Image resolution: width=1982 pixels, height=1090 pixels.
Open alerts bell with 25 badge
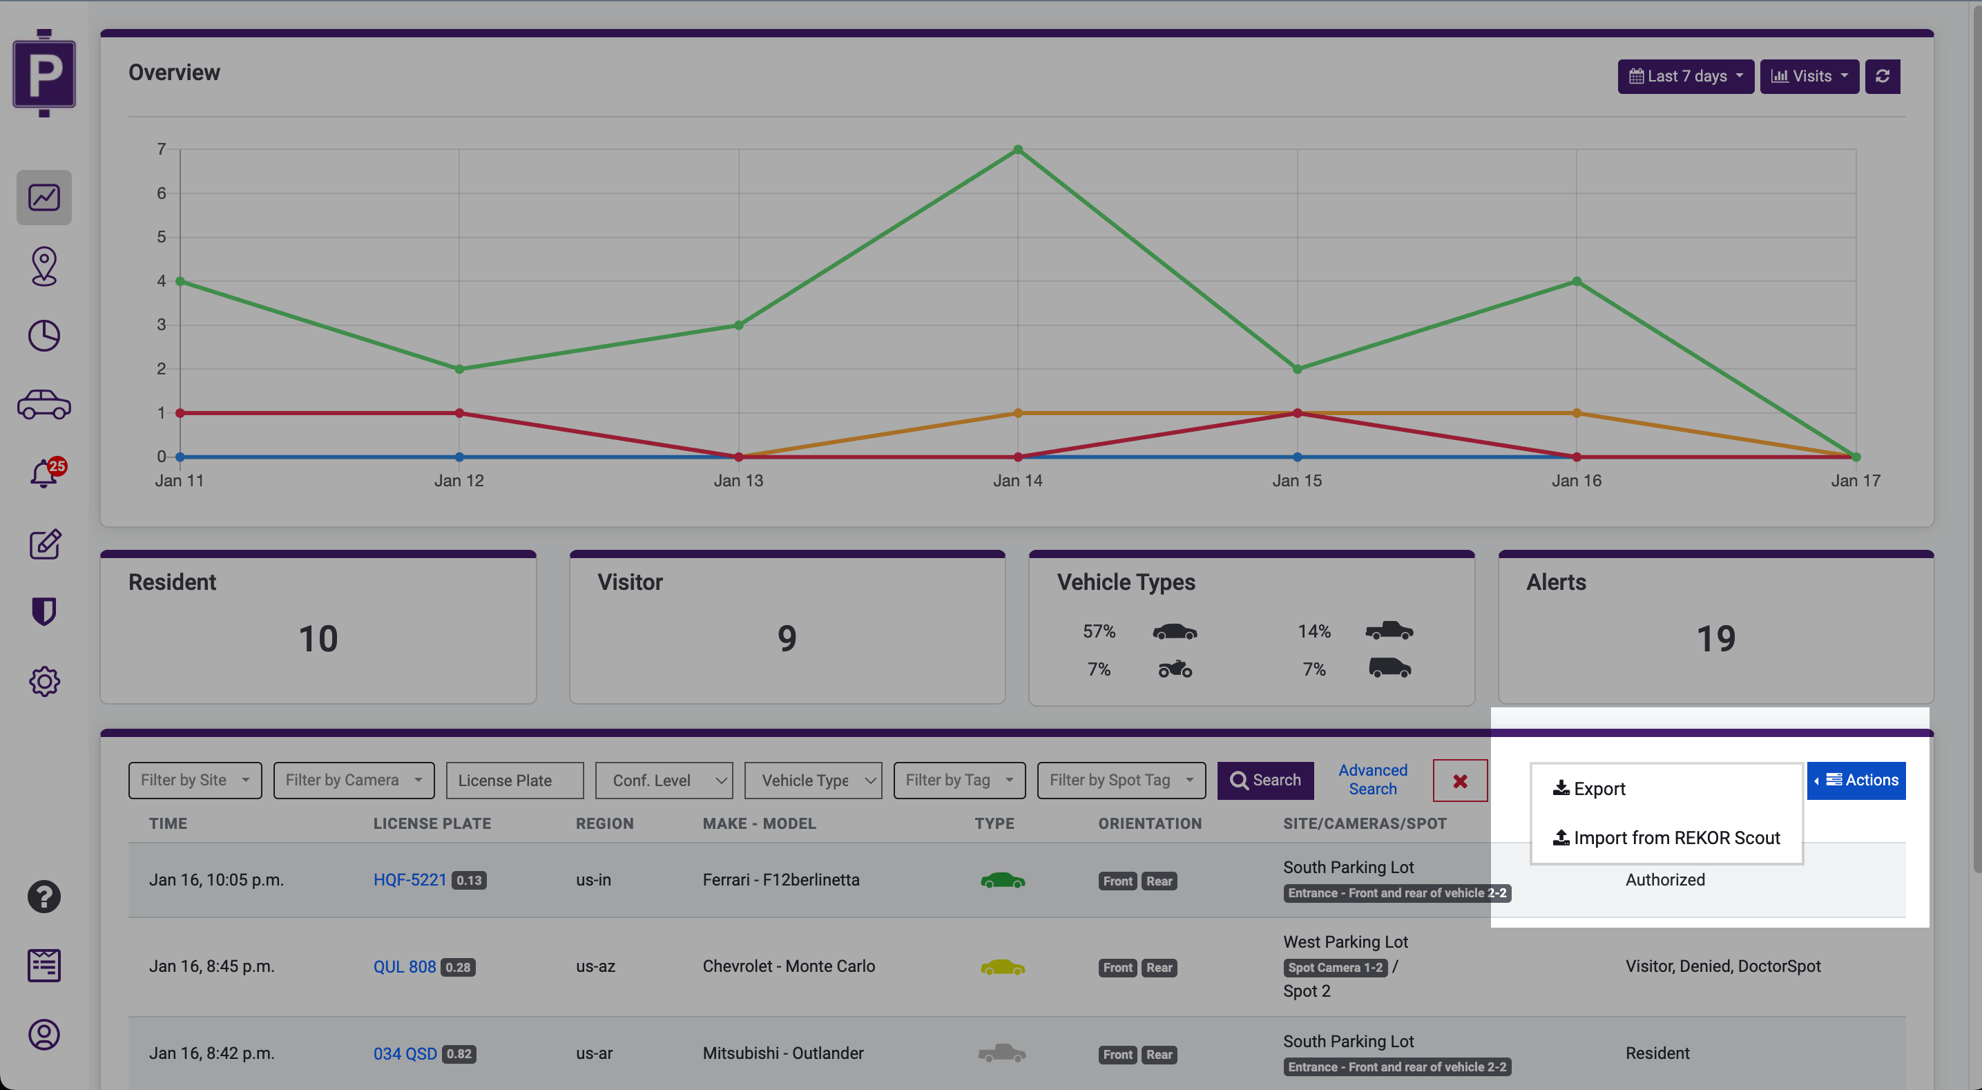(44, 472)
